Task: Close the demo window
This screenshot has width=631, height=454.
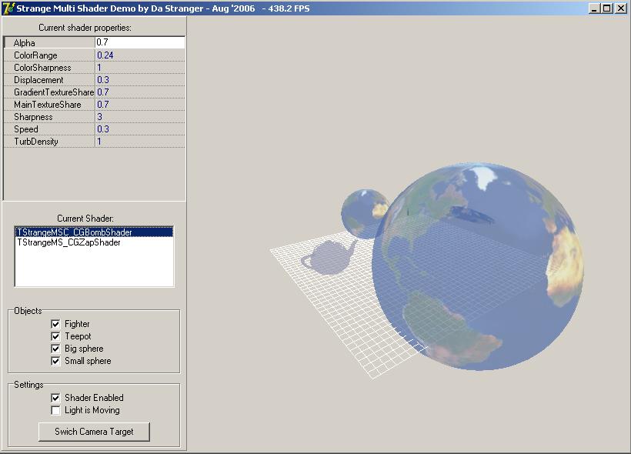Action: click(x=620, y=8)
